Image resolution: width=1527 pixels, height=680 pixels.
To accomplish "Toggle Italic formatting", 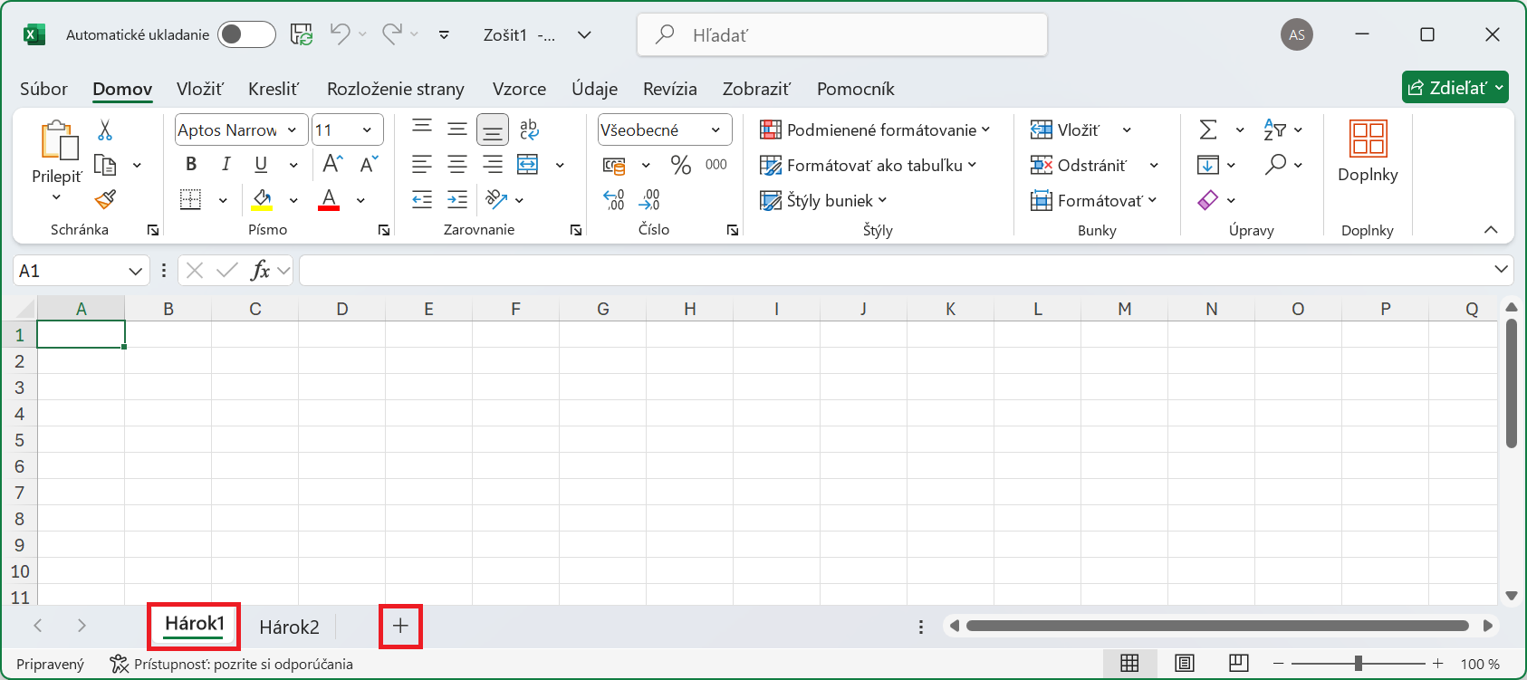I will (x=226, y=164).
